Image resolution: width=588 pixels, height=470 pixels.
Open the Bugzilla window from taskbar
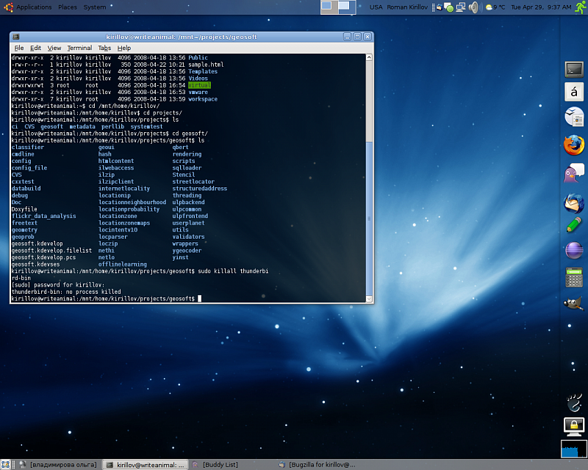[321, 465]
